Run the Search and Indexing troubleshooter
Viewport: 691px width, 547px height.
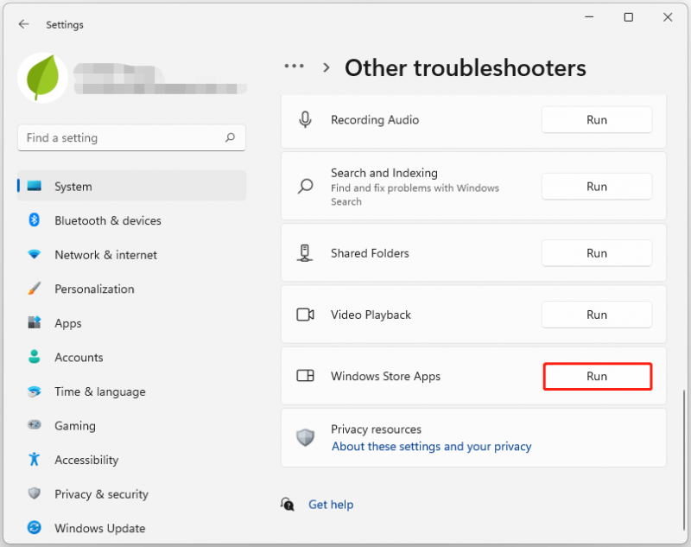pos(597,187)
